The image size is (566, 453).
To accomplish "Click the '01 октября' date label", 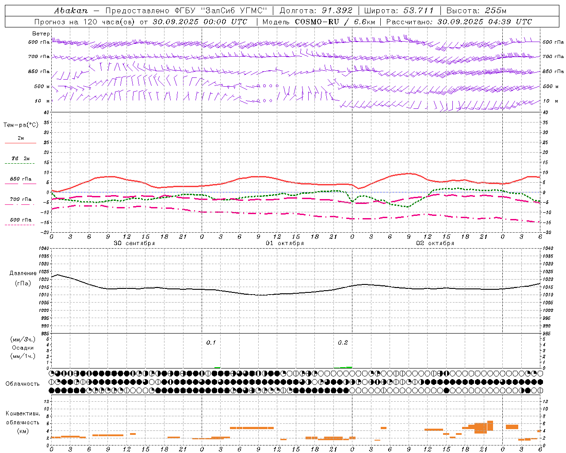I will (285, 243).
